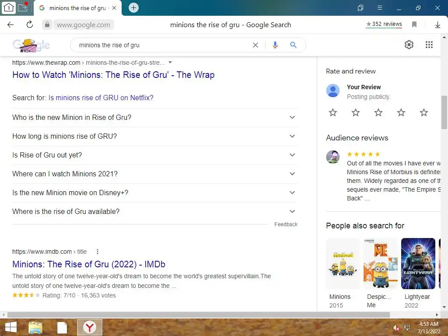Submit search with magnifier icon
The width and height of the screenshot is (448, 336).
pyautogui.click(x=293, y=45)
